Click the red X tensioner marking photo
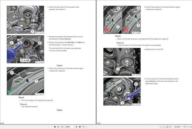This screenshot has height=129, width=192. coord(122,20)
